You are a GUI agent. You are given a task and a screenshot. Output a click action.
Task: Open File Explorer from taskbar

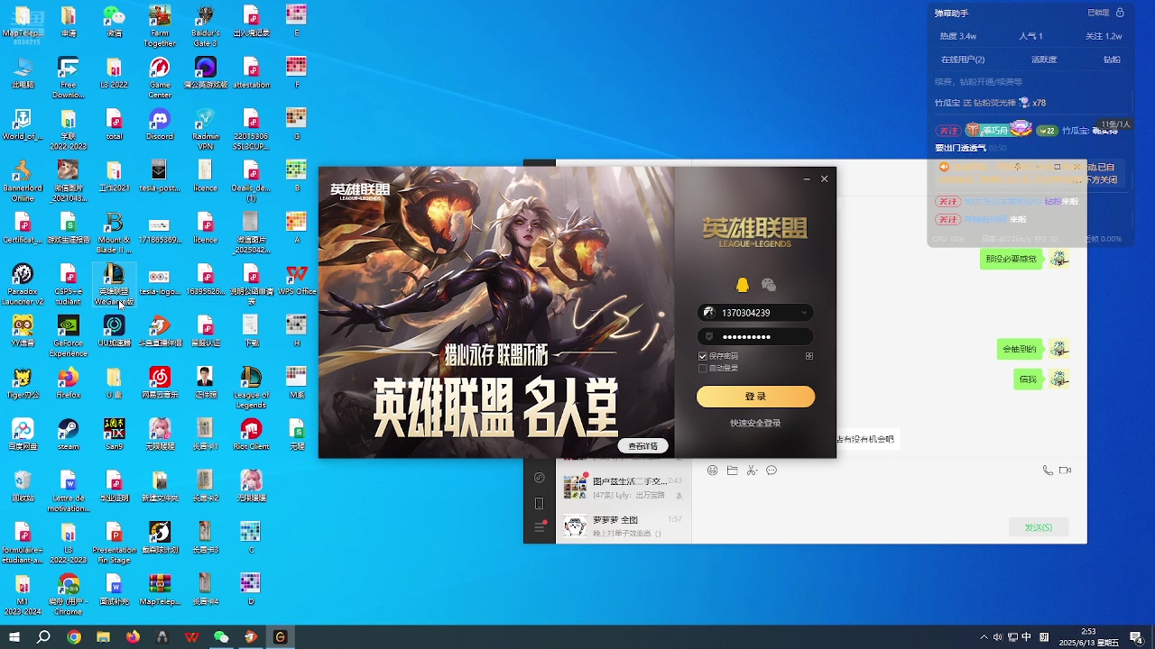pos(104,637)
